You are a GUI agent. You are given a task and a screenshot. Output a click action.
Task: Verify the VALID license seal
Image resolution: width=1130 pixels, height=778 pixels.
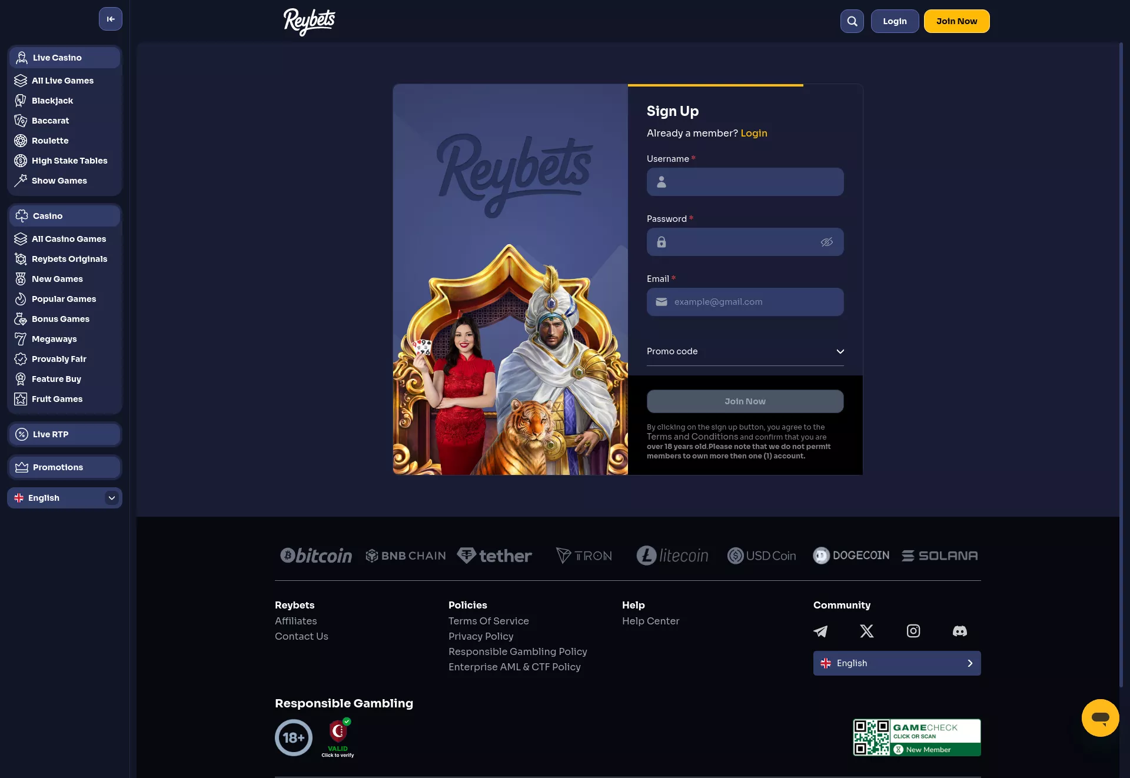click(338, 737)
